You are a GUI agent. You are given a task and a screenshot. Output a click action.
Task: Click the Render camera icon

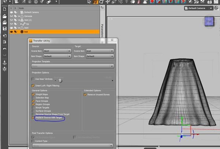click(x=210, y=2)
